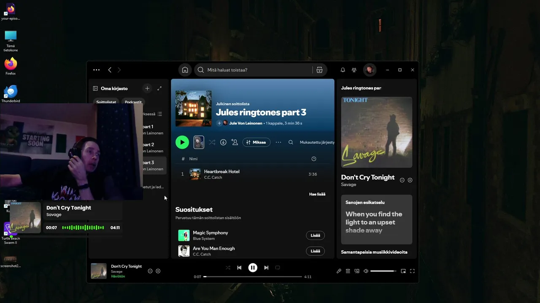540x303 pixels.
Task: Switch library list view icon
Action: point(159,114)
